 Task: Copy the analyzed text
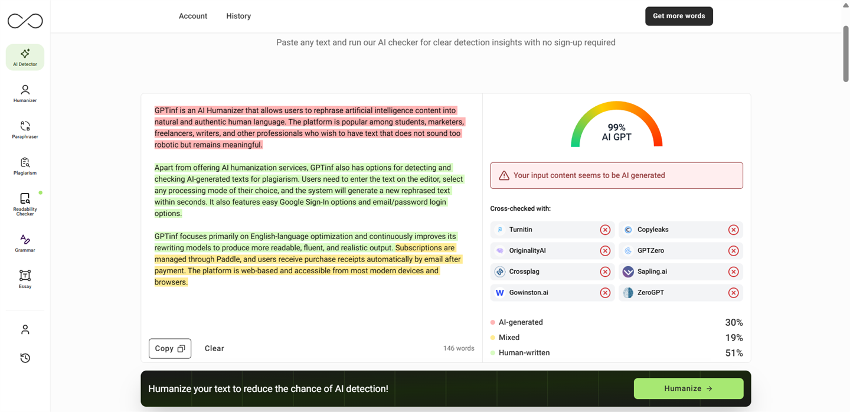170,348
